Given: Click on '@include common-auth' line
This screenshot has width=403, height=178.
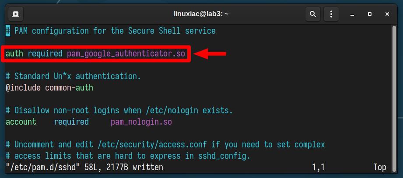Looking at the screenshot, I should click(x=49, y=88).
